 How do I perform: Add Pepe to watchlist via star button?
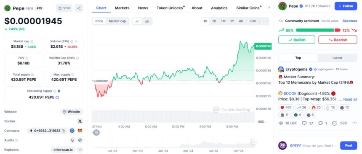pyautogui.click(x=64, y=8)
